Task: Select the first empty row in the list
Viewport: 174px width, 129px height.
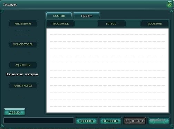Action: coord(107,32)
